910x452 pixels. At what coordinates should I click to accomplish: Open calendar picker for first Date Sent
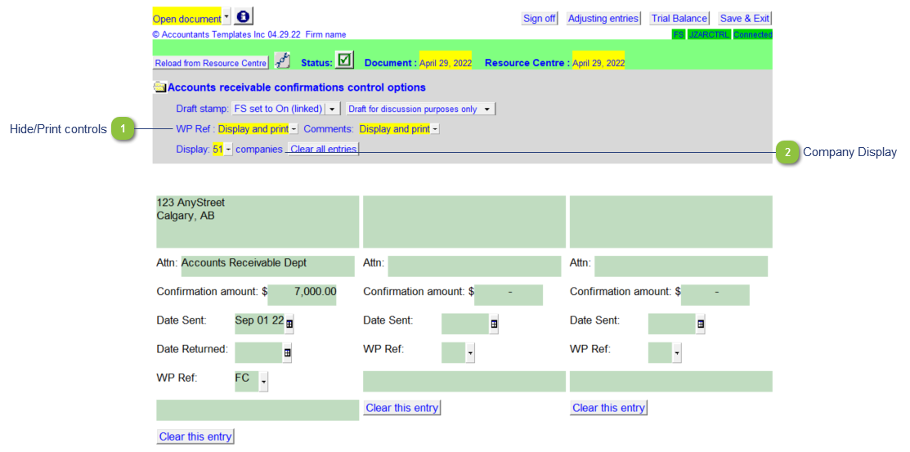pos(289,324)
